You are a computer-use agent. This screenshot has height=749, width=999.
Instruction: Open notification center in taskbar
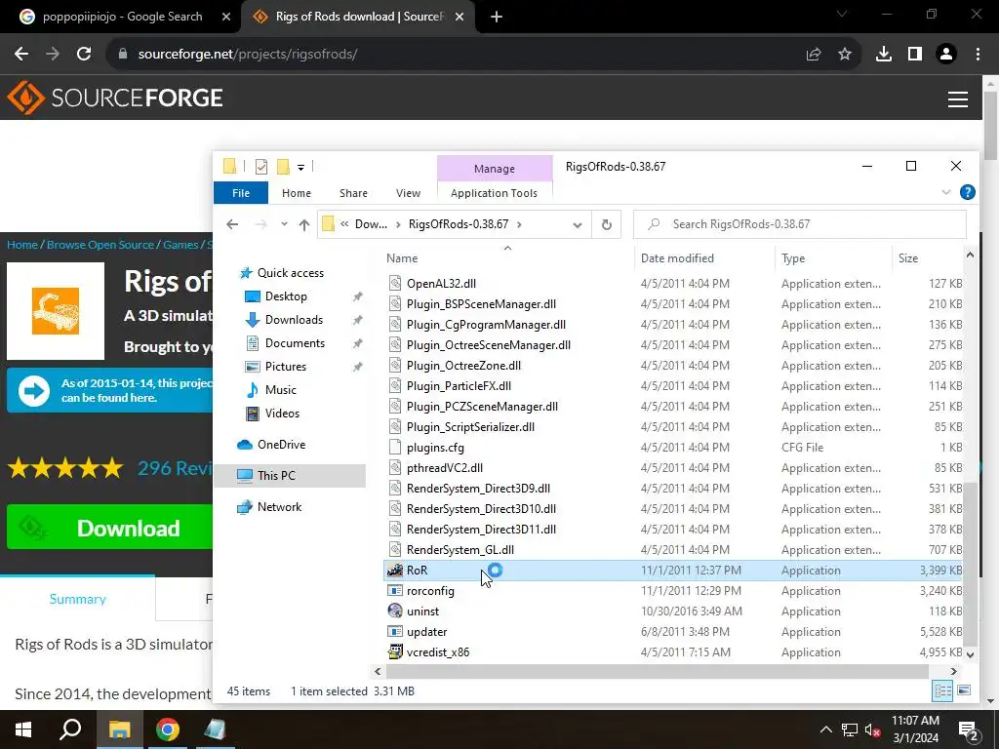tap(968, 729)
